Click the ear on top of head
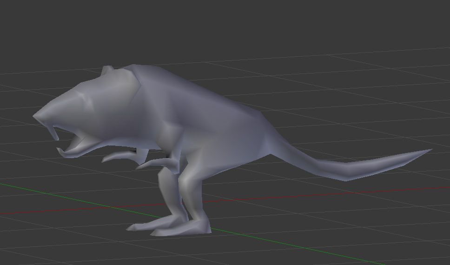Image resolution: width=450 pixels, height=265 pixels. coord(107,71)
